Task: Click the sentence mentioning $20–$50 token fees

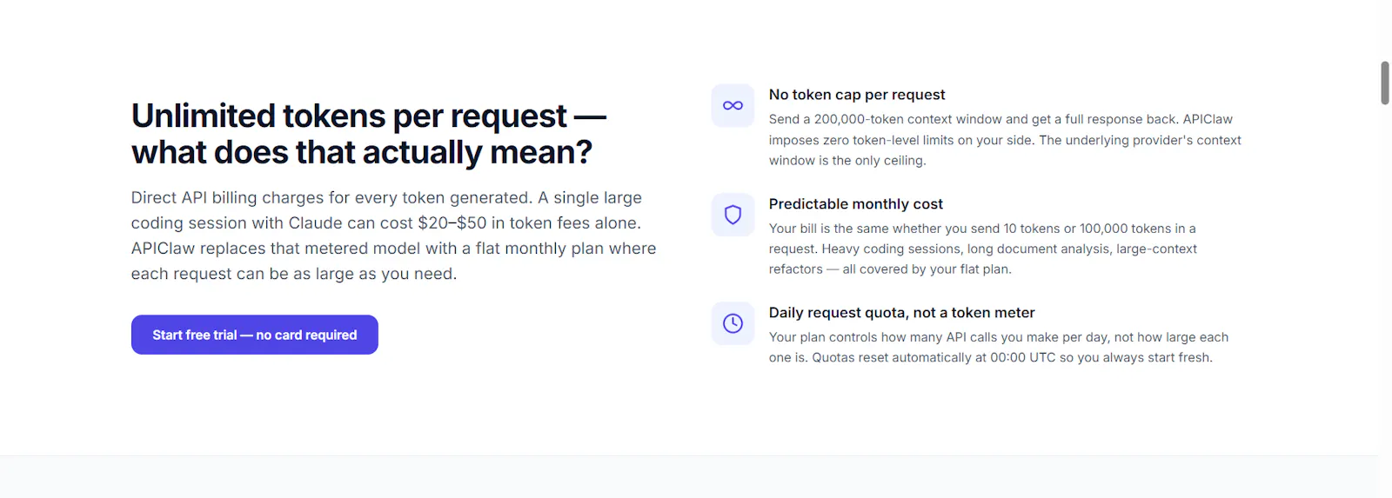Action: coord(386,210)
